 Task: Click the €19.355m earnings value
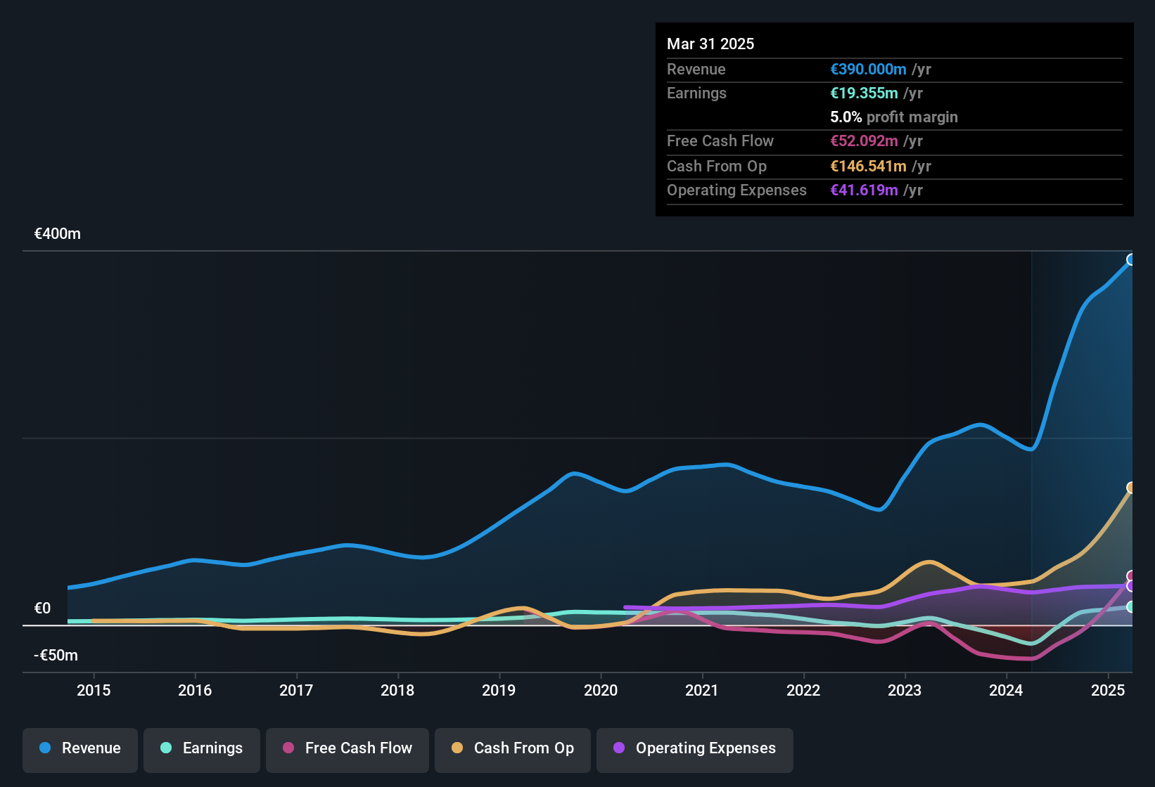tap(864, 93)
